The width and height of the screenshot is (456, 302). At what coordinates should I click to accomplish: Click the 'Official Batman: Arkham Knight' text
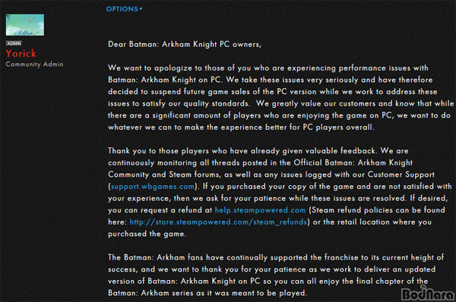353,162
